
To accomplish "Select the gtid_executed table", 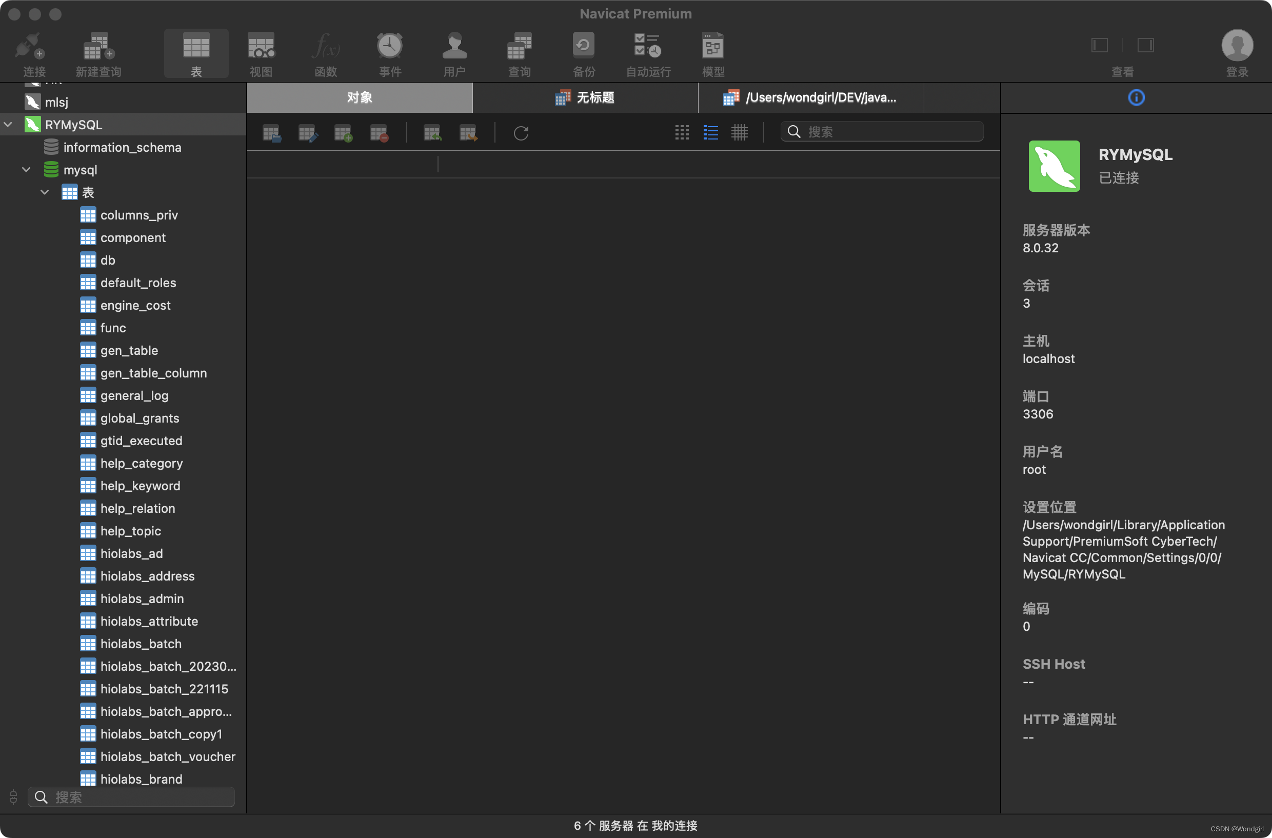I will coord(123,441).
